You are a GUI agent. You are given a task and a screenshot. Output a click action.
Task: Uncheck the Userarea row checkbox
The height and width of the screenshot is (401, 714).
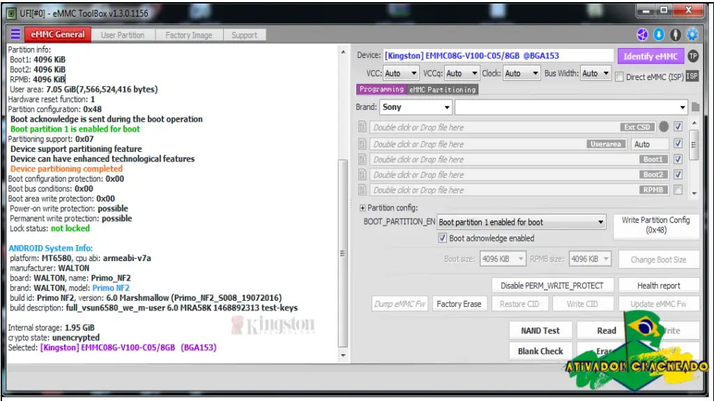click(x=678, y=143)
